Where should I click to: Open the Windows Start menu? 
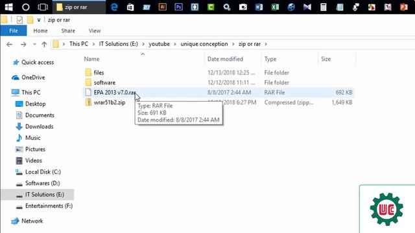(8, 7)
